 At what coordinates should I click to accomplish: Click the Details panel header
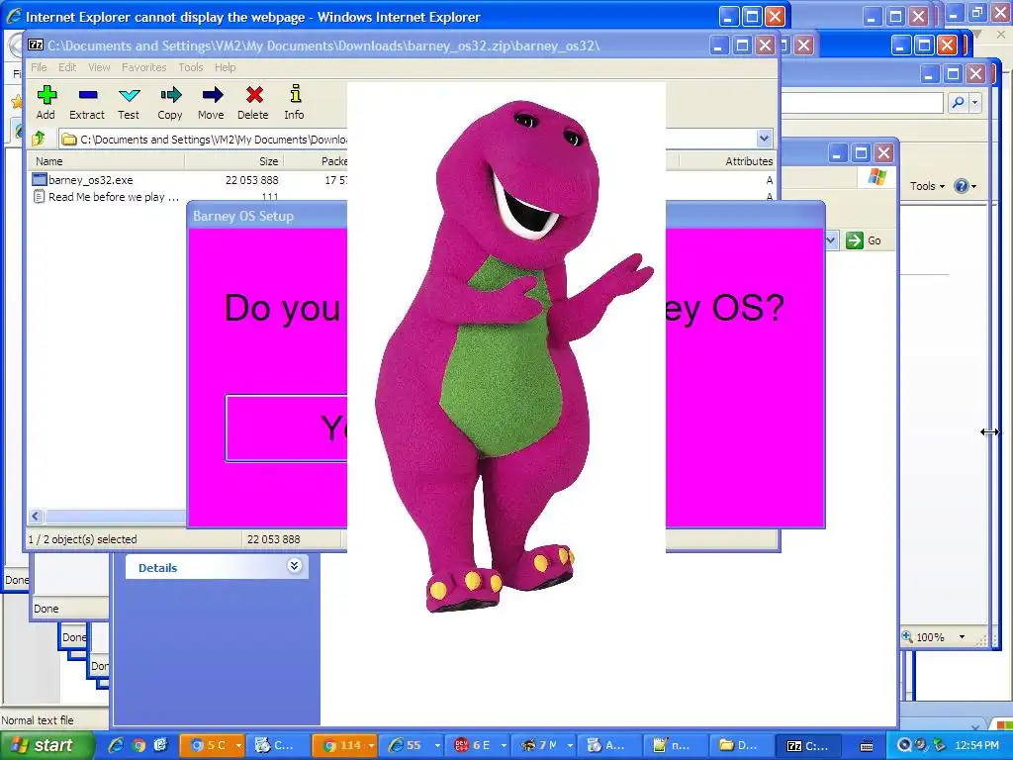217,567
